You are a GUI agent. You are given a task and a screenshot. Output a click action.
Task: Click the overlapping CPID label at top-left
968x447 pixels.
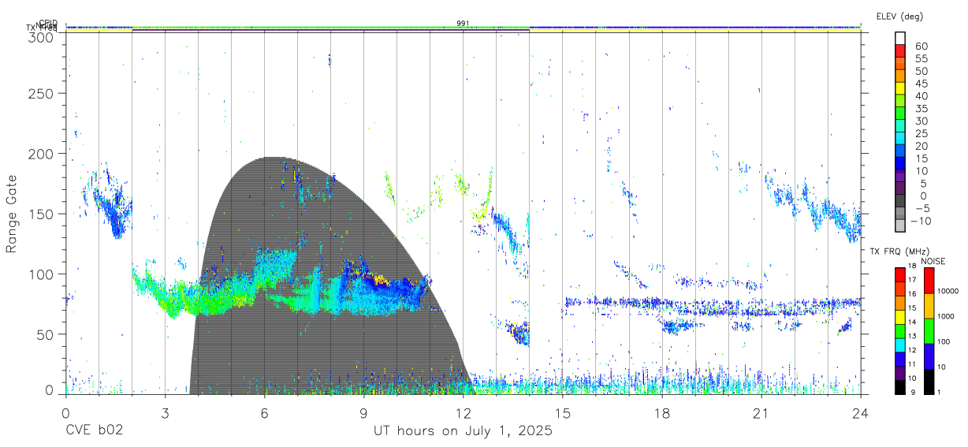coord(47,24)
